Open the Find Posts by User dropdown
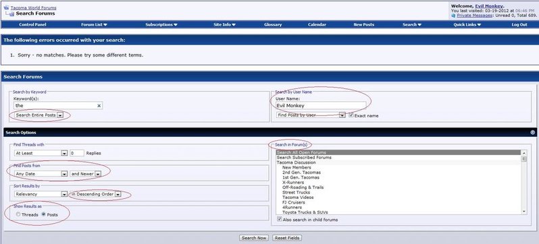 [311, 115]
